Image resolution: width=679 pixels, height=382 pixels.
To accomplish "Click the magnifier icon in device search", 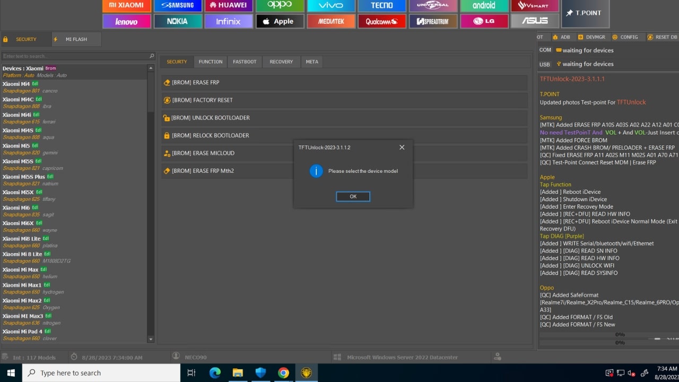I will pos(152,56).
